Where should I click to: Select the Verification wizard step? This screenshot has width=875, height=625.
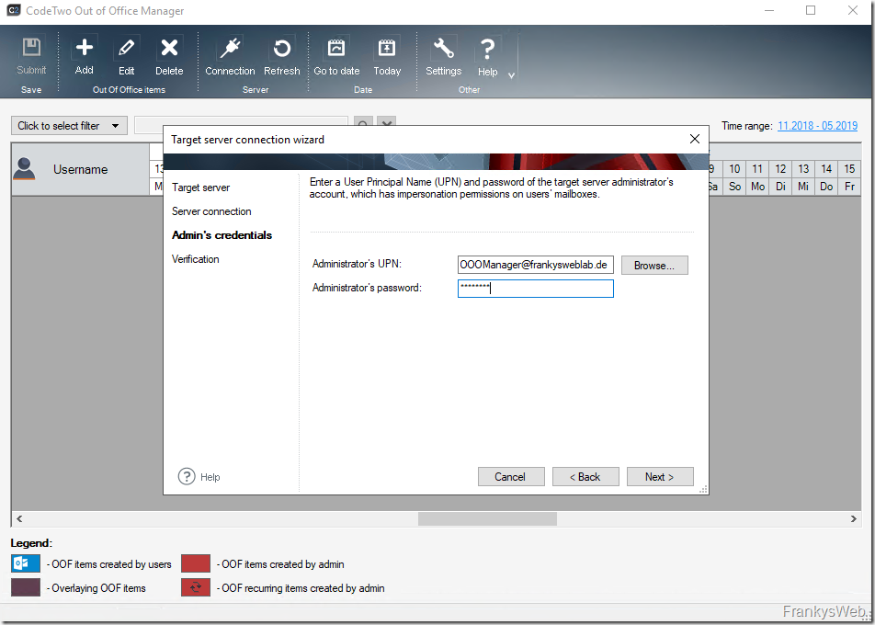195,259
